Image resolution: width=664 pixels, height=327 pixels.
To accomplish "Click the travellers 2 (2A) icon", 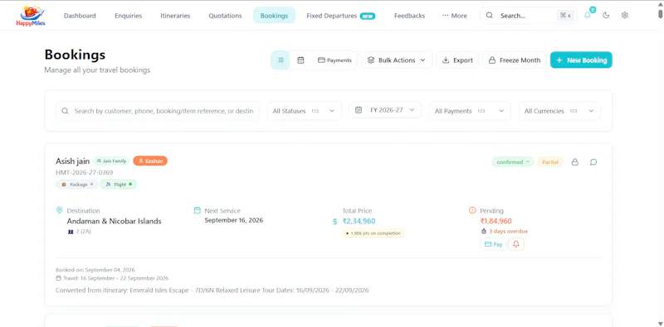I will click(x=71, y=232).
